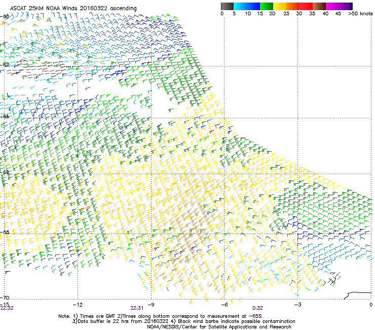Pick the brown 35–40 knots legend swatch
The width and height of the screenshot is (375, 330).
[x=319, y=6]
